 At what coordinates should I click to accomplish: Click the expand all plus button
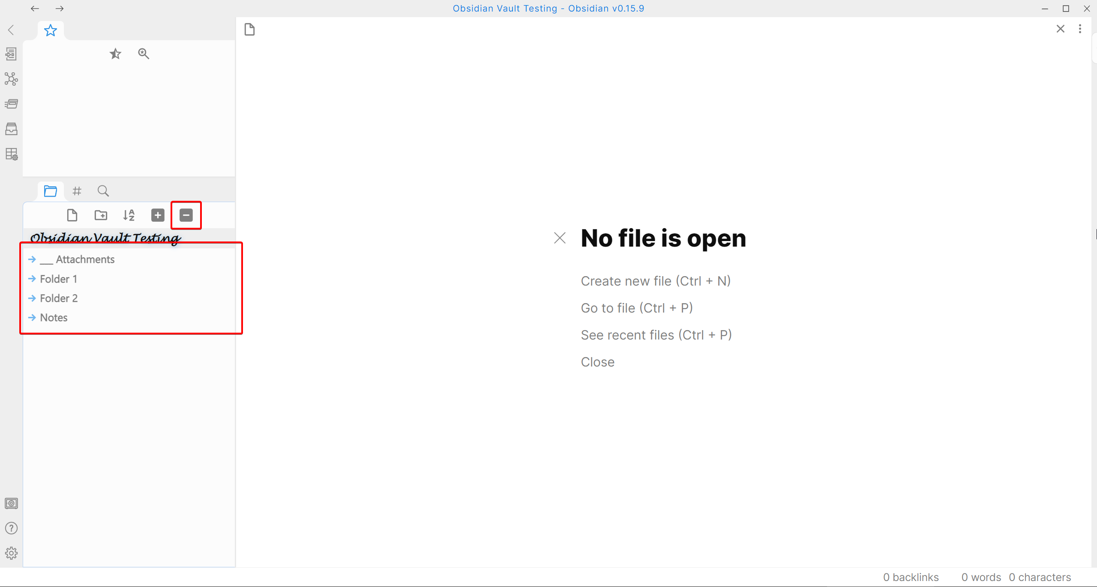158,215
